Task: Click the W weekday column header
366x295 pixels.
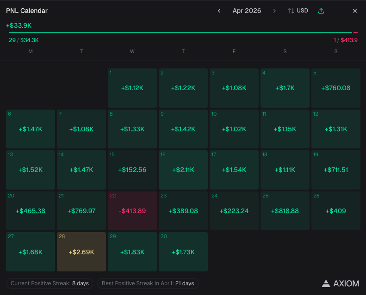Action: pyautogui.click(x=132, y=51)
